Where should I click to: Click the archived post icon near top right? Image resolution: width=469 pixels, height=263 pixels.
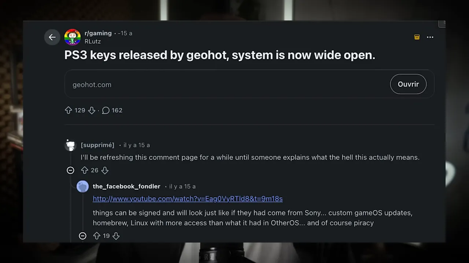coord(417,37)
